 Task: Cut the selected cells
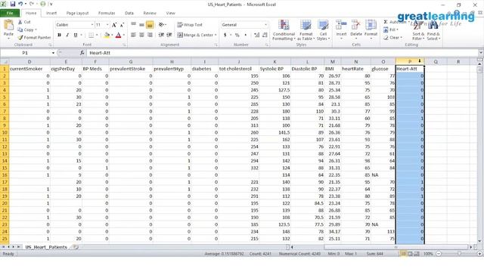[x=24, y=22]
